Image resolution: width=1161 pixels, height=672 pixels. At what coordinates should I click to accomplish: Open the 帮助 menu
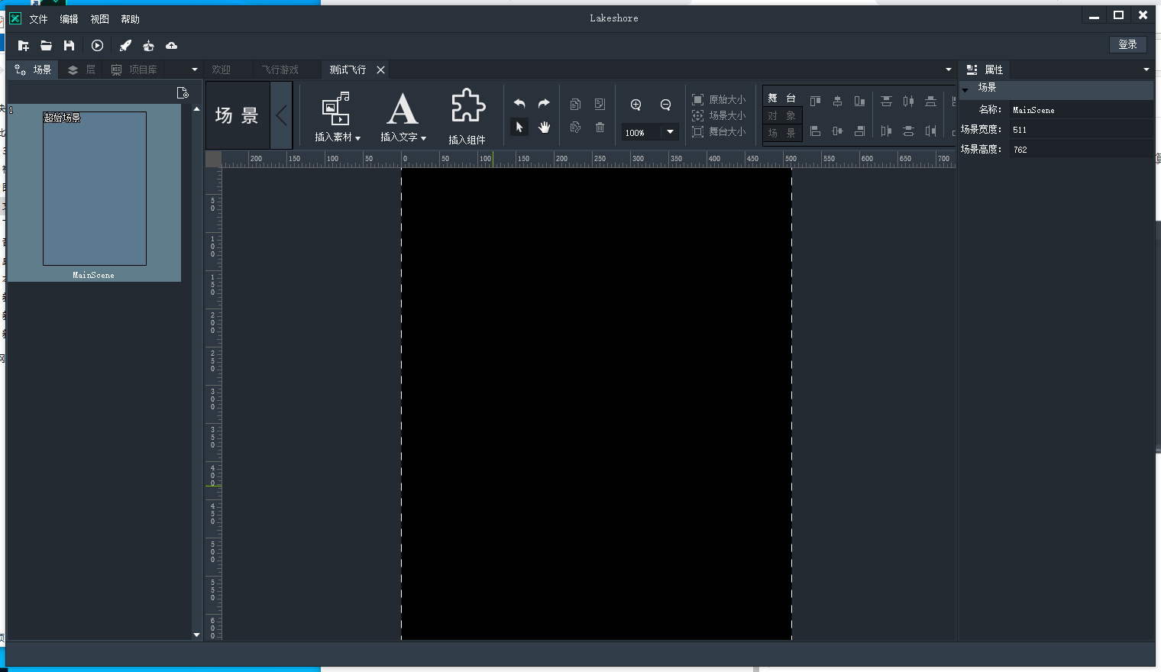[130, 19]
